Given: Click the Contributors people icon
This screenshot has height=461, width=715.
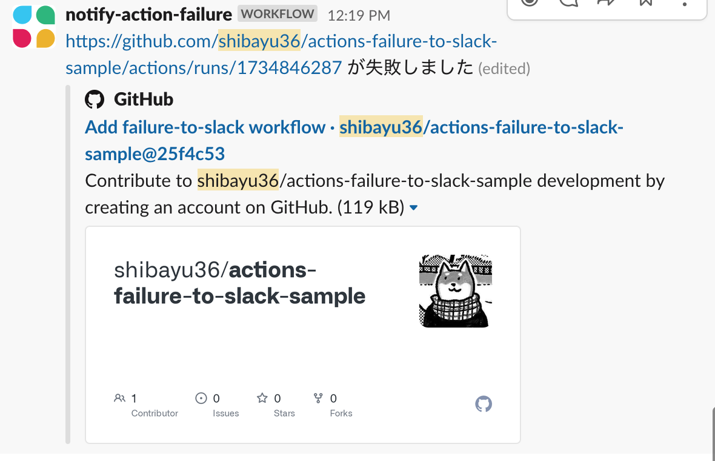Looking at the screenshot, I should point(119,398).
